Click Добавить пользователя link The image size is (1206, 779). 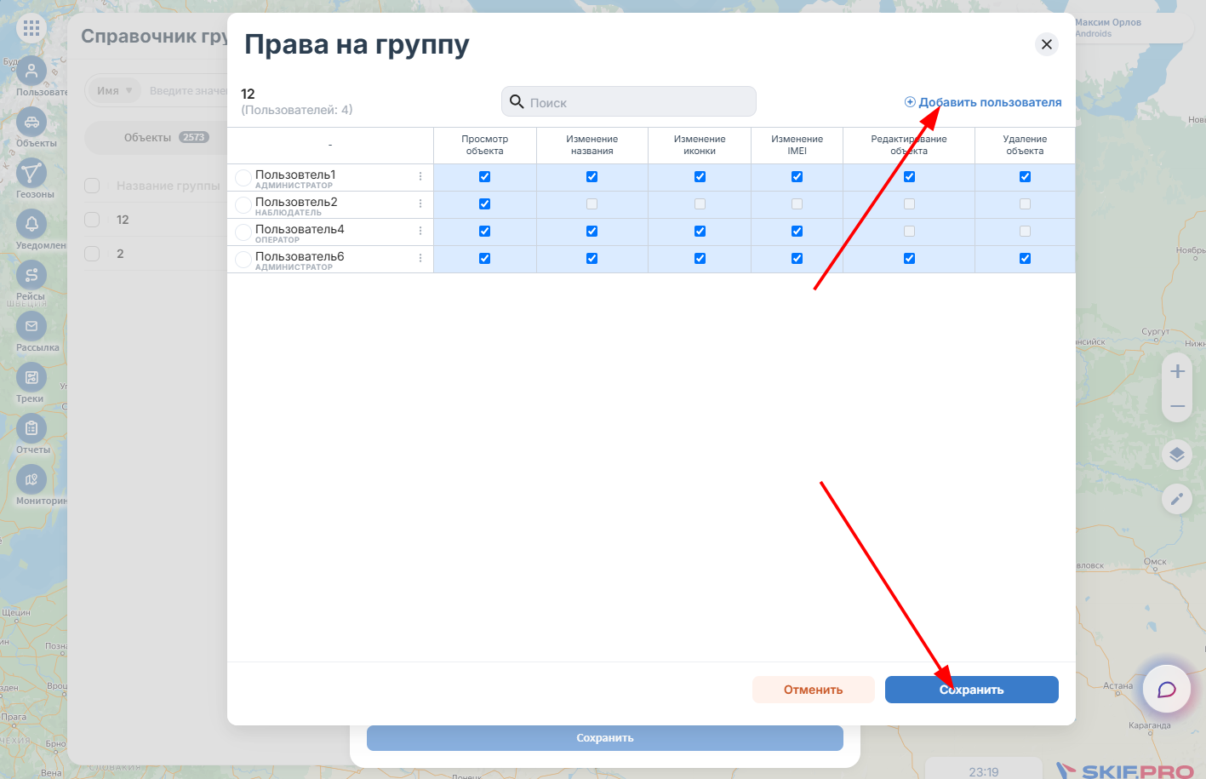983,102
